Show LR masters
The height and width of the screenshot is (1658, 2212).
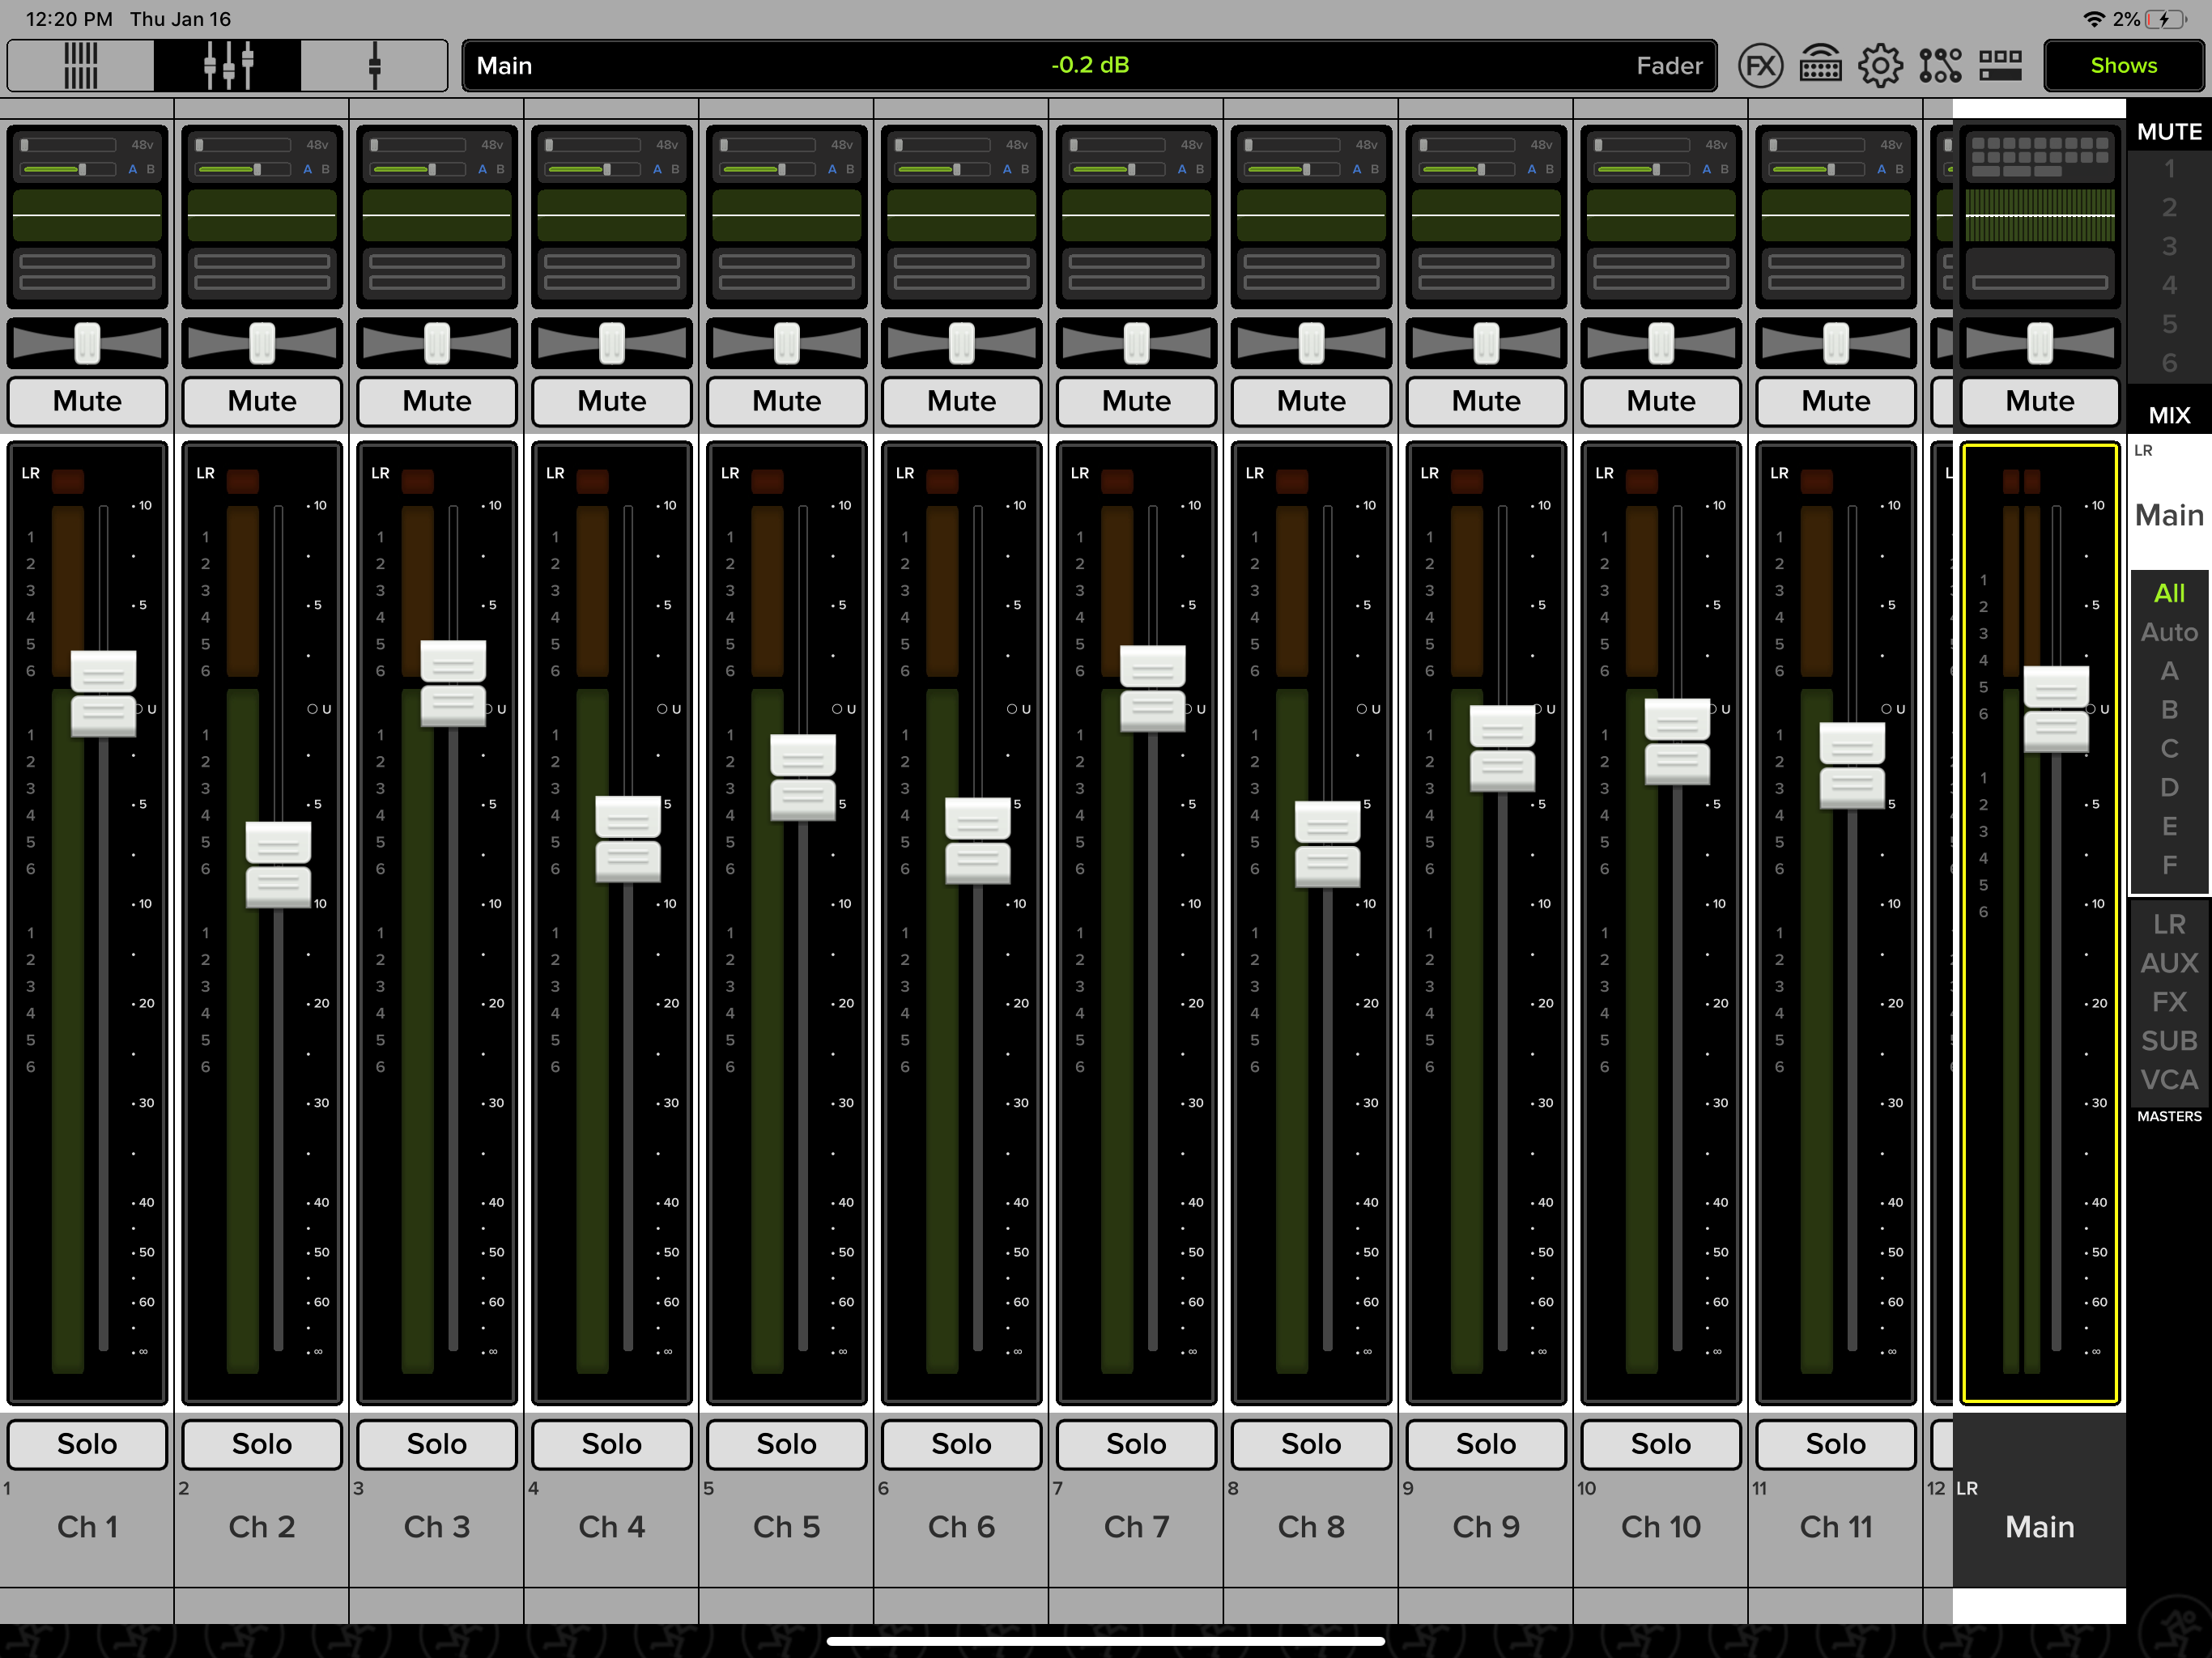pyautogui.click(x=2168, y=924)
